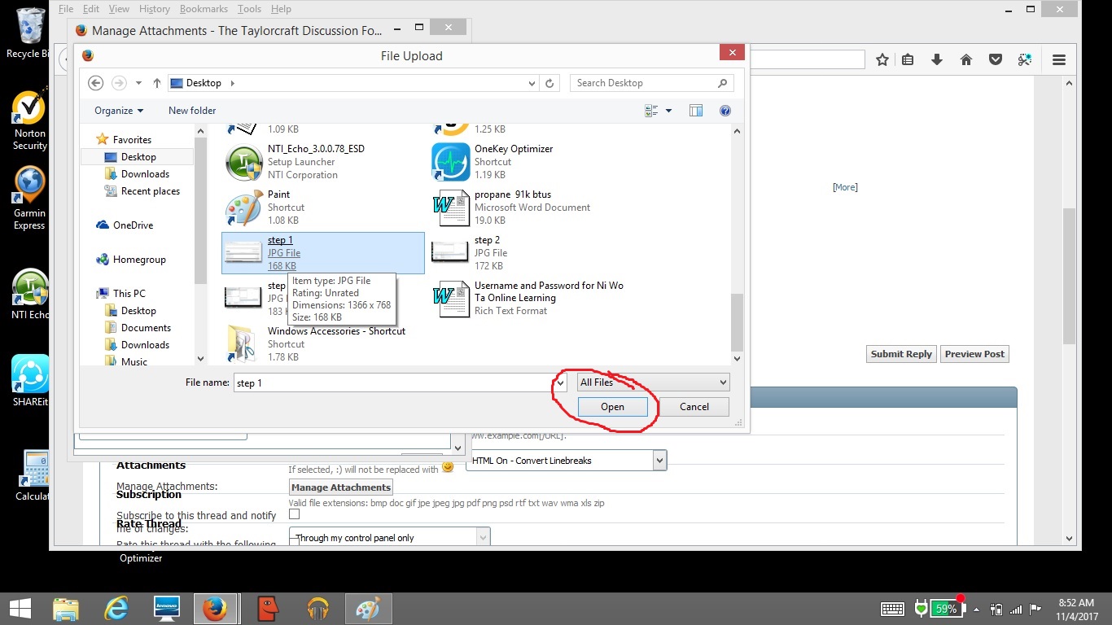This screenshot has height=625, width=1112.
Task: Open File Explorer from the taskbar
Action: pos(66,608)
